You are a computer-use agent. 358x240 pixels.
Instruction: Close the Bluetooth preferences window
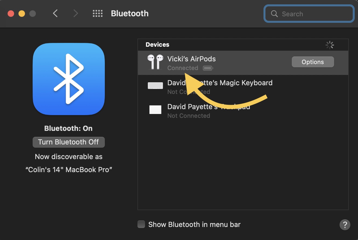tap(11, 13)
